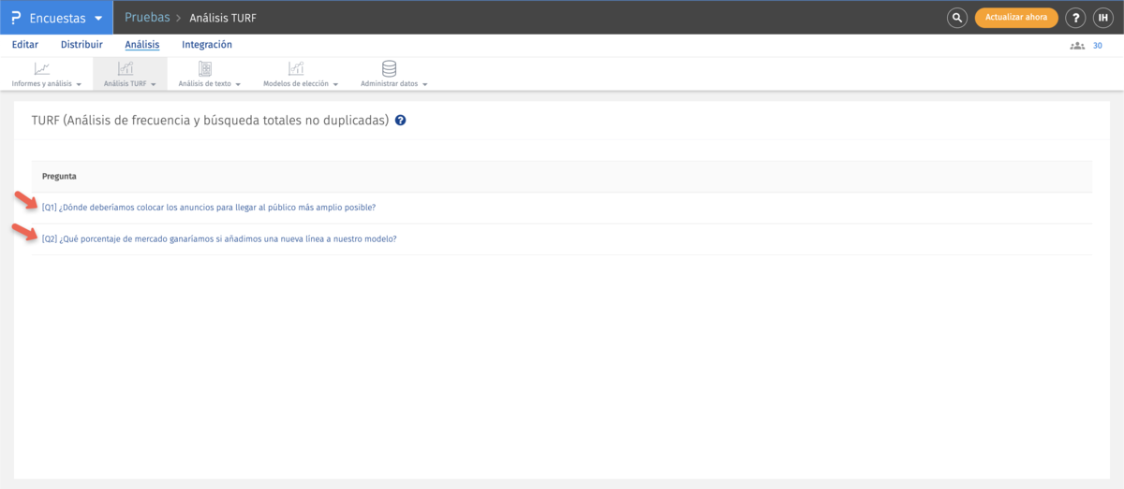Open the Pruebas breadcrumb link

point(147,18)
